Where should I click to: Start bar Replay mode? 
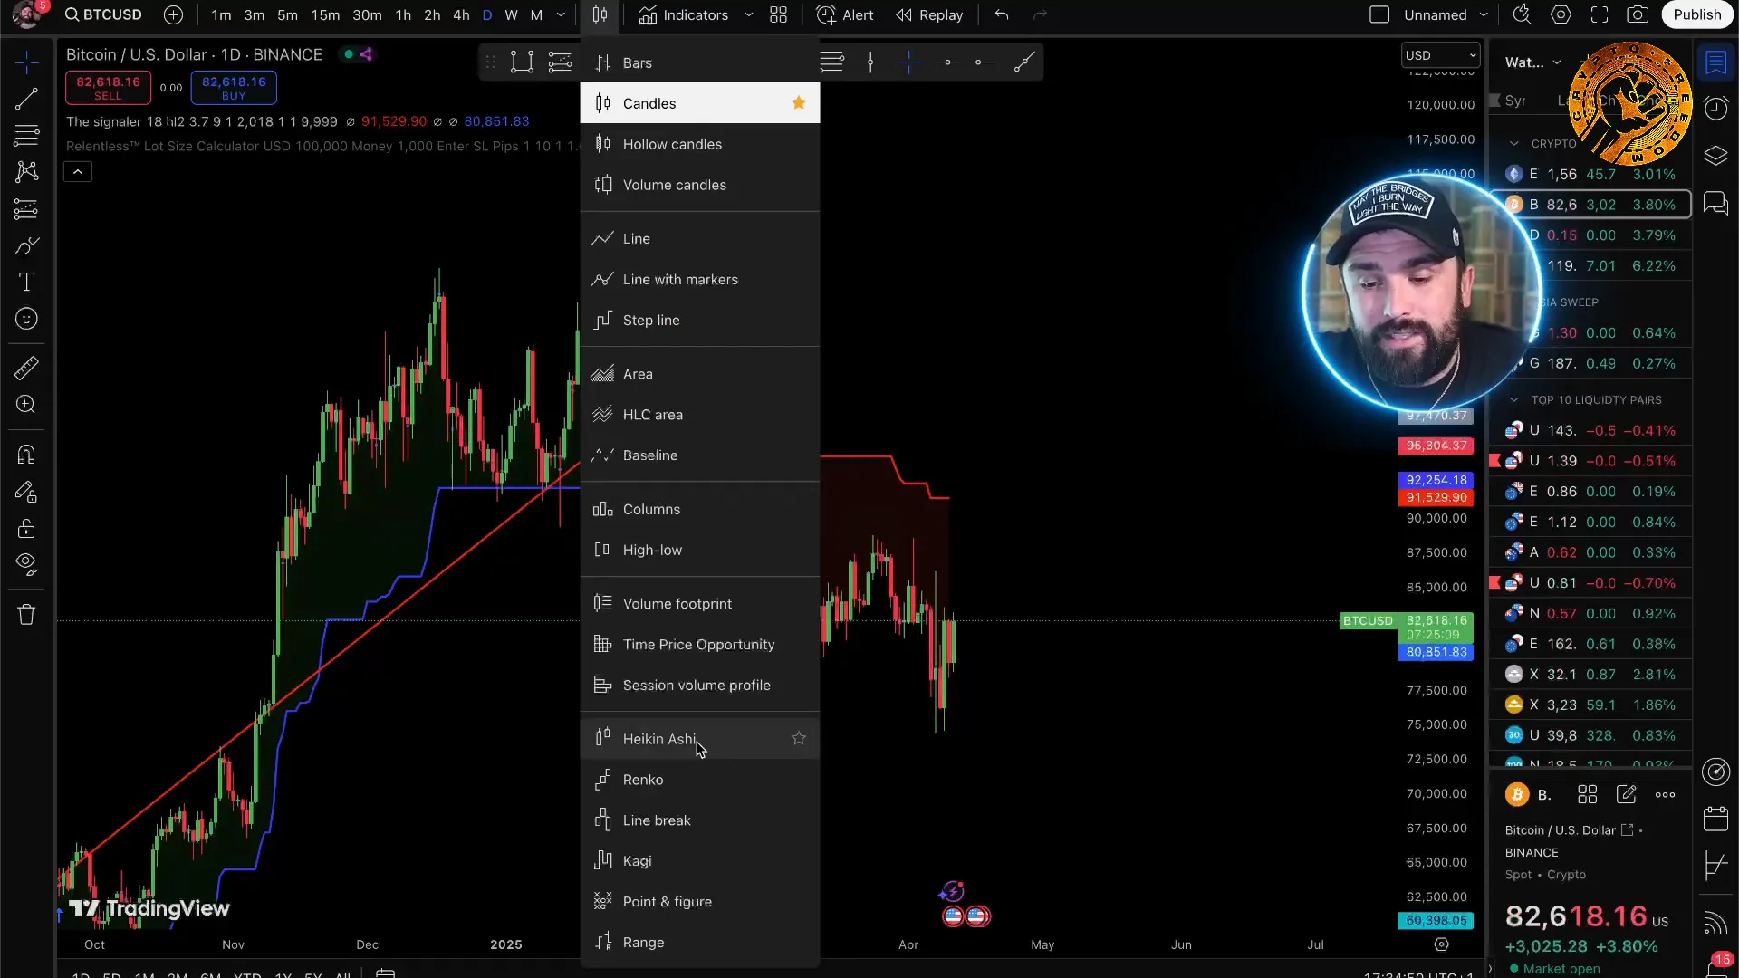(929, 14)
